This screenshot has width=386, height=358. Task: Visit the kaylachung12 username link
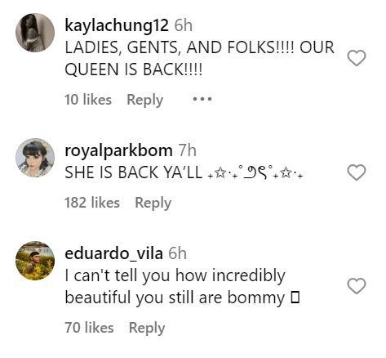(x=117, y=26)
